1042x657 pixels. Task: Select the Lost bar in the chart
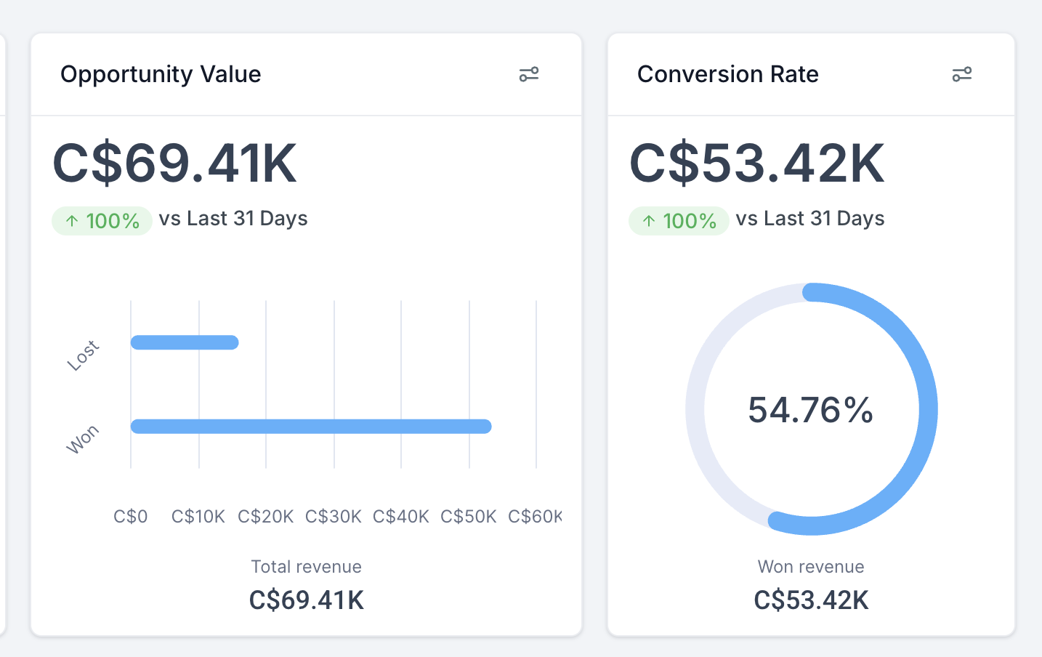[x=184, y=342]
